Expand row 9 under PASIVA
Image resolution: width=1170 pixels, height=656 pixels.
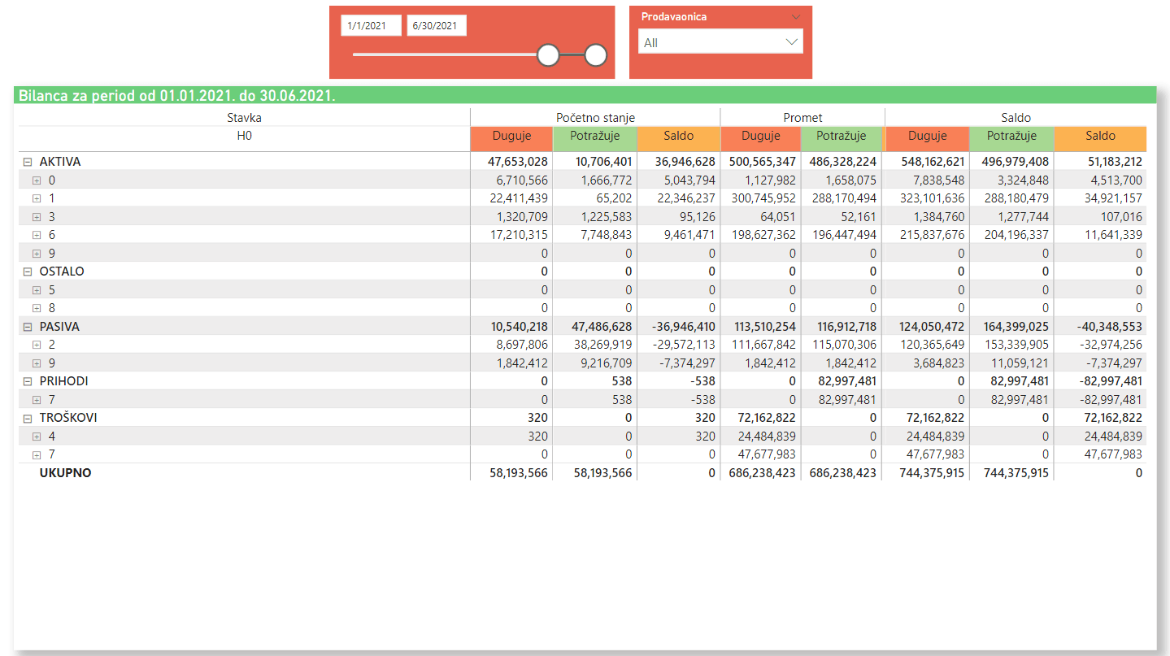click(x=37, y=363)
